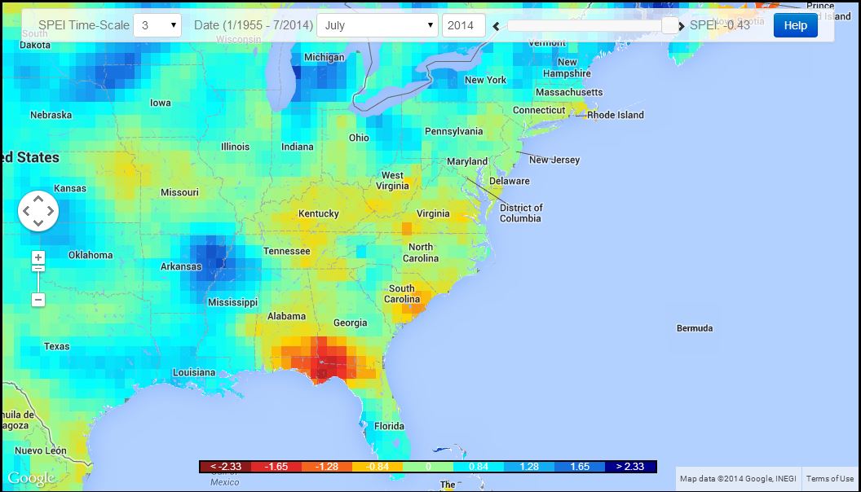861x492 pixels.
Task: Zoom in with the plus button
Action: [38, 257]
